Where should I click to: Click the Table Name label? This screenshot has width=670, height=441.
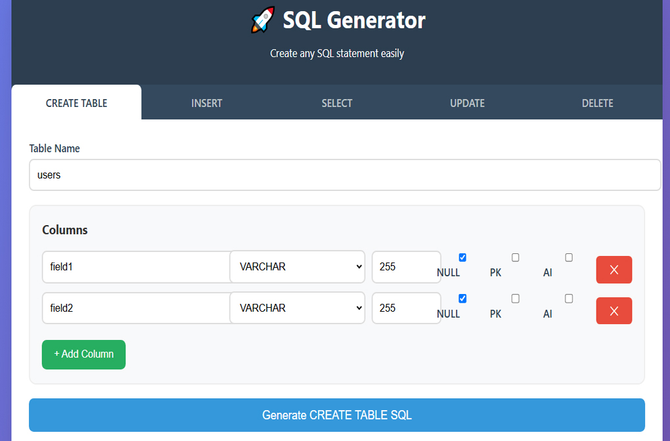pos(55,148)
